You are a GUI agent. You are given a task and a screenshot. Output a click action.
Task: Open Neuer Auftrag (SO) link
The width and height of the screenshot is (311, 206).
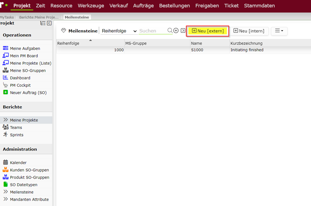[28, 93]
